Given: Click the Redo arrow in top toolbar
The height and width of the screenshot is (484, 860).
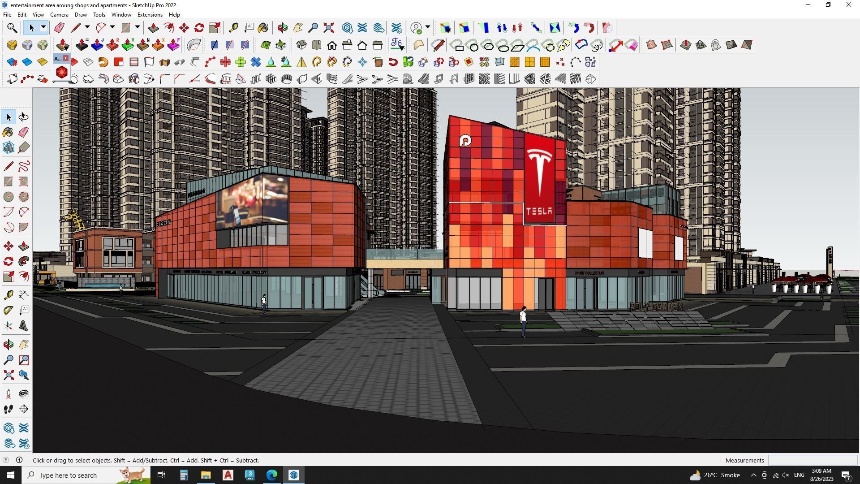Looking at the screenshot, I should tap(589, 28).
